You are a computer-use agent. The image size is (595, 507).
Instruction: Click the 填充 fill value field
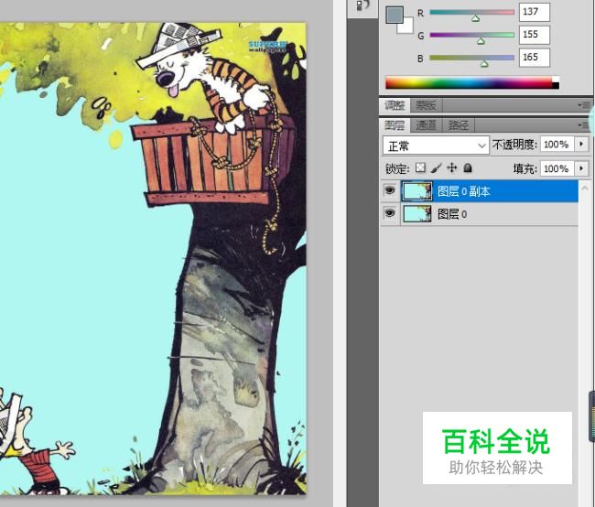557,168
